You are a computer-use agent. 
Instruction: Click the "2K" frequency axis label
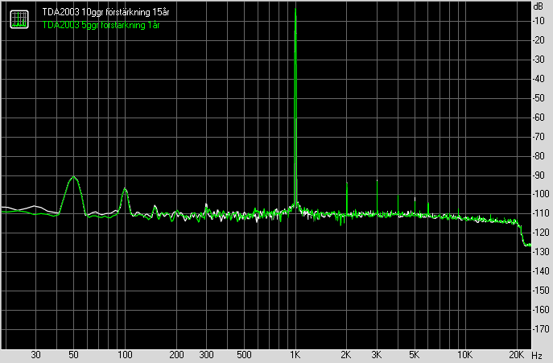[346, 355]
